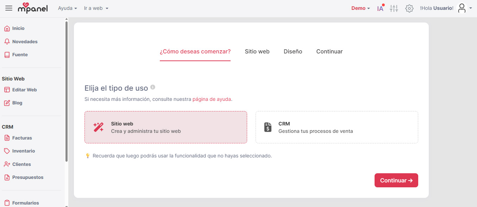Screen dimensions: 477x207
Task: Open the página de ayuda link
Action: click(212, 99)
